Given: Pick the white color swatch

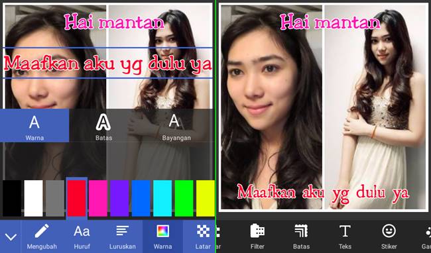Looking at the screenshot, I should [x=33, y=198].
